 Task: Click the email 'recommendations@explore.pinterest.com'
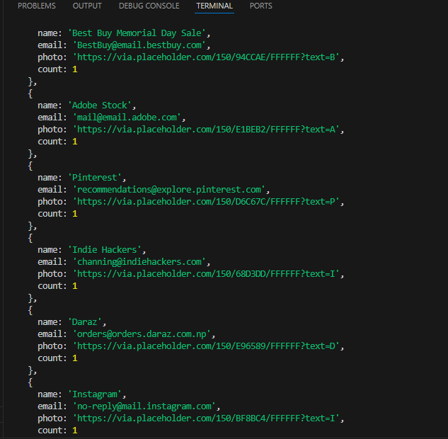pos(169,190)
